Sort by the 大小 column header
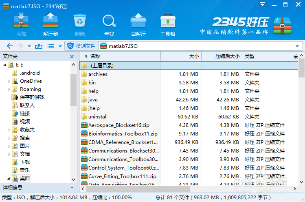 click(181, 56)
